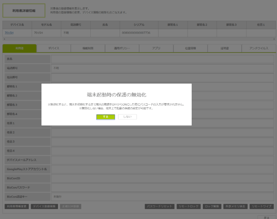The image size is (277, 219).
Task: Click the 任意4 input field
Action: (162, 151)
